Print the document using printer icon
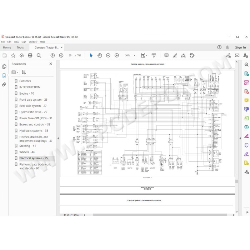This screenshot has width=250, height=250. 30,55
